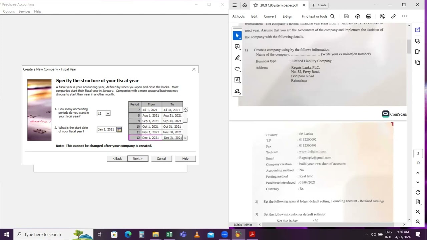Image resolution: width=427 pixels, height=240 pixels.
Task: Select the Jul 31, 2021 To cell
Action: 172,110
